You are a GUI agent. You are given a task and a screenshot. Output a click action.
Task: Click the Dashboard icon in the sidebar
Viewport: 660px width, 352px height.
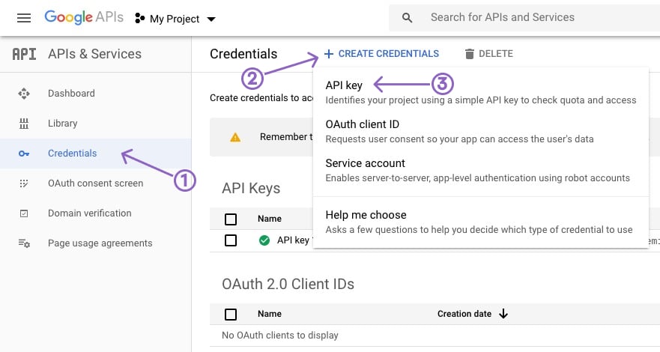(x=24, y=94)
